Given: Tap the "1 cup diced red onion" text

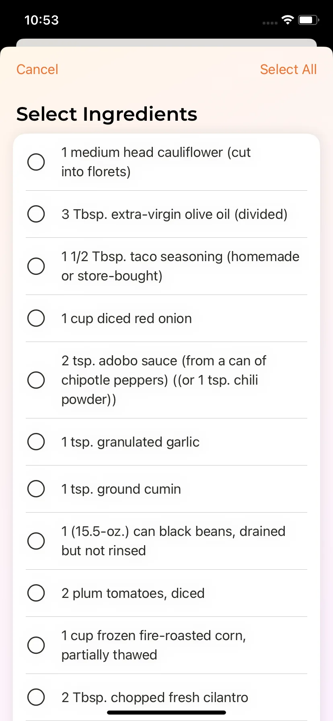Looking at the screenshot, I should click(126, 318).
